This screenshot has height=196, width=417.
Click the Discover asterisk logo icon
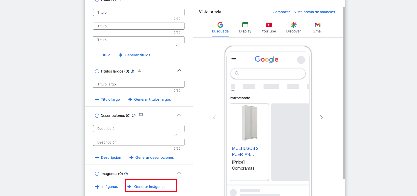pos(294,25)
